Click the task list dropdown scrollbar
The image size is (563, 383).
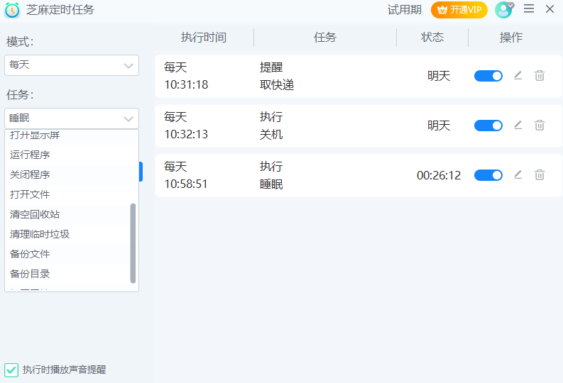coord(133,243)
